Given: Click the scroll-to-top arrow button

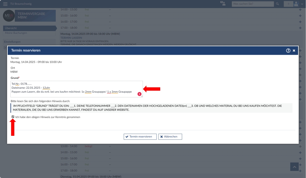Looking at the screenshot, I should [x=294, y=167].
